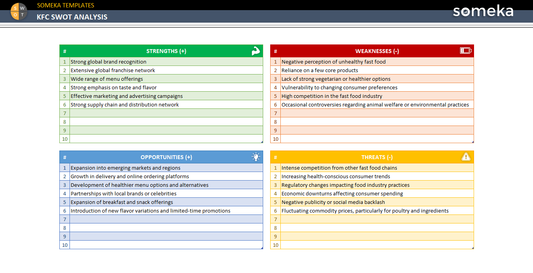
Task: Select cell 'Growth in delivery and online ordering platforms'
Action: (166, 176)
